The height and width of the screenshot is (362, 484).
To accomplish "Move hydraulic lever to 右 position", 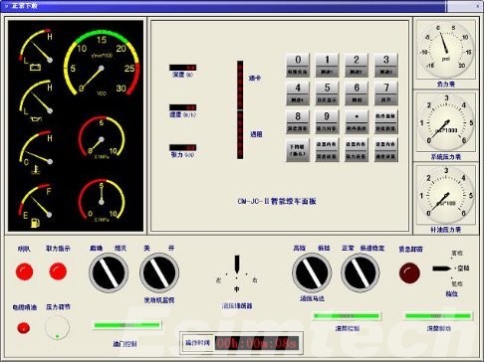I will [x=255, y=280].
